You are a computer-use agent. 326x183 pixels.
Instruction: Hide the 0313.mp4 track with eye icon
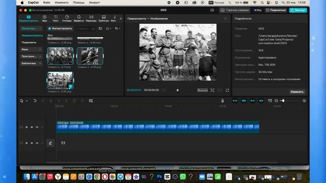32,127
